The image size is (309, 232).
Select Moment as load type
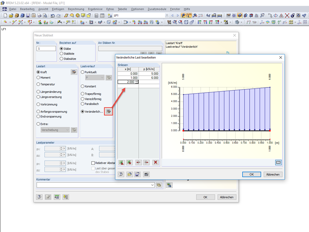[x=38, y=77]
